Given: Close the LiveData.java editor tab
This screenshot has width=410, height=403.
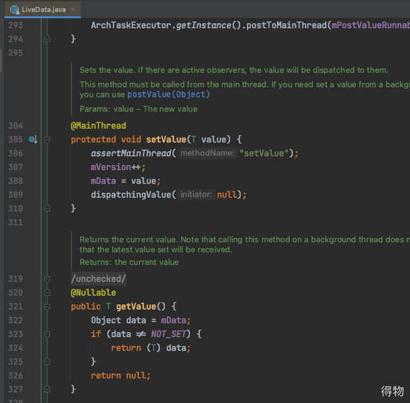Looking at the screenshot, I should coord(73,9).
